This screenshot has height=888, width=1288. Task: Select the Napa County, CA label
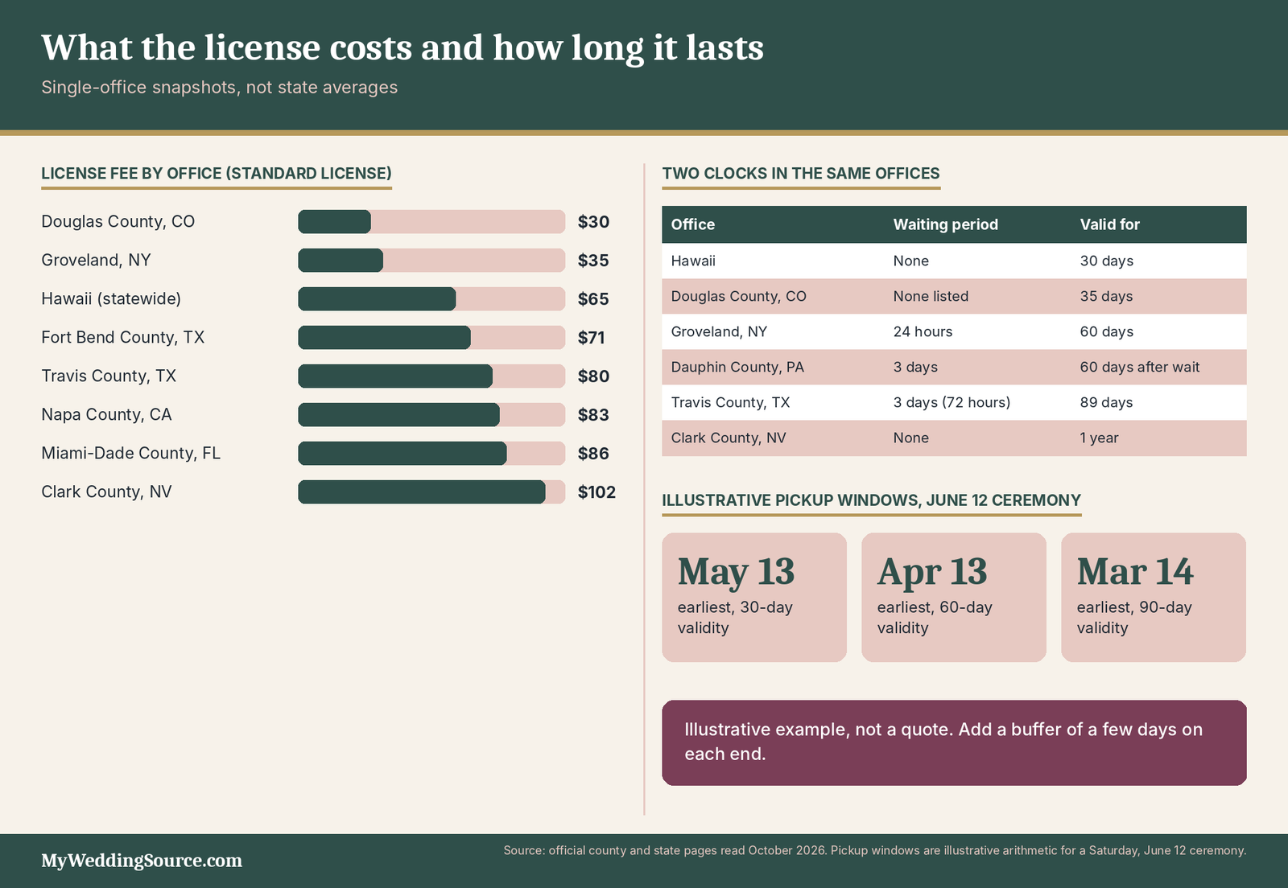[106, 414]
